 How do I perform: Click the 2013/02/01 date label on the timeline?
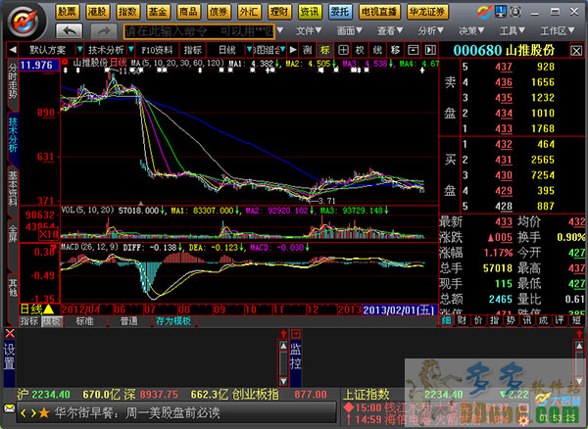[x=400, y=310]
